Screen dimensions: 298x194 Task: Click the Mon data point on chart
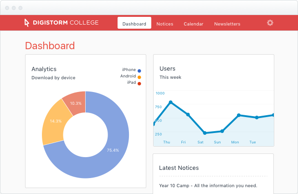point(239,115)
